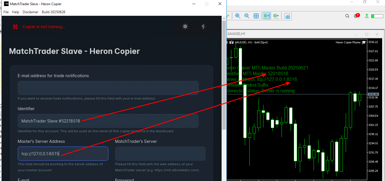The width and height of the screenshot is (385, 181).
Task: Minimize the MatchTrader Slave copier window
Action: (194, 4)
